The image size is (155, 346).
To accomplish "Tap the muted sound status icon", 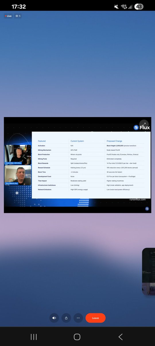I will [x=116, y=6].
